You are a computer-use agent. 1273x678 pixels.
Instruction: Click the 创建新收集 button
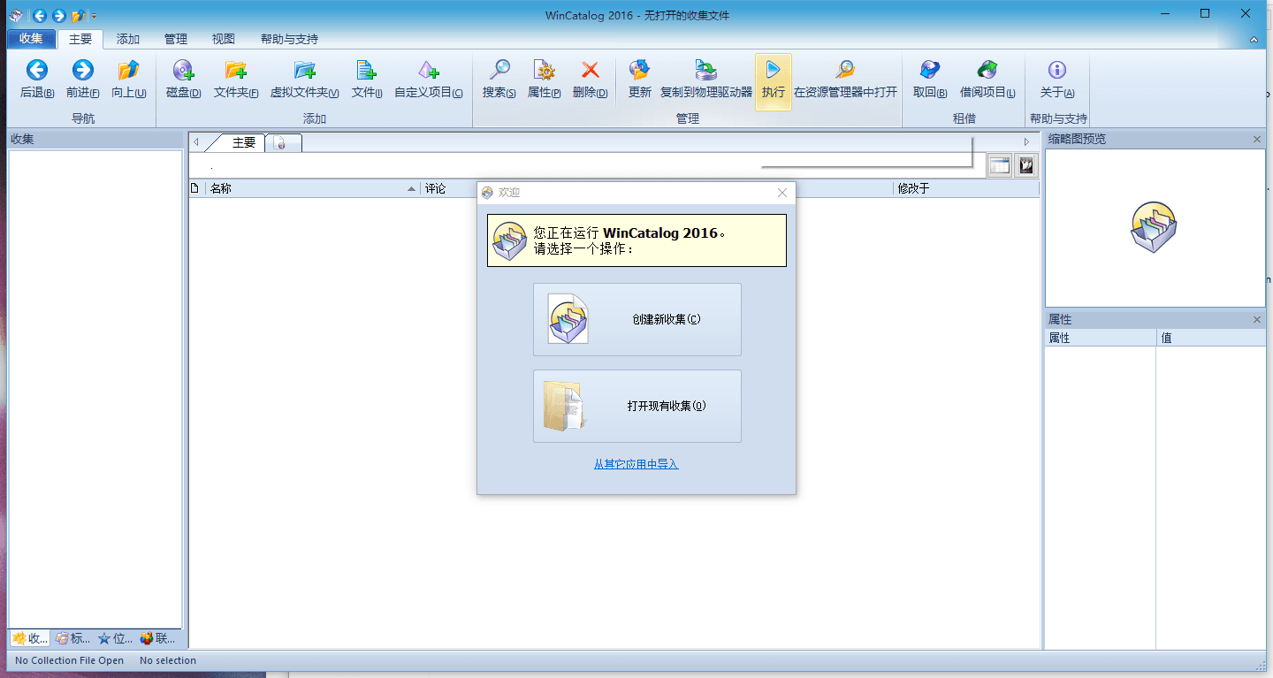click(636, 319)
